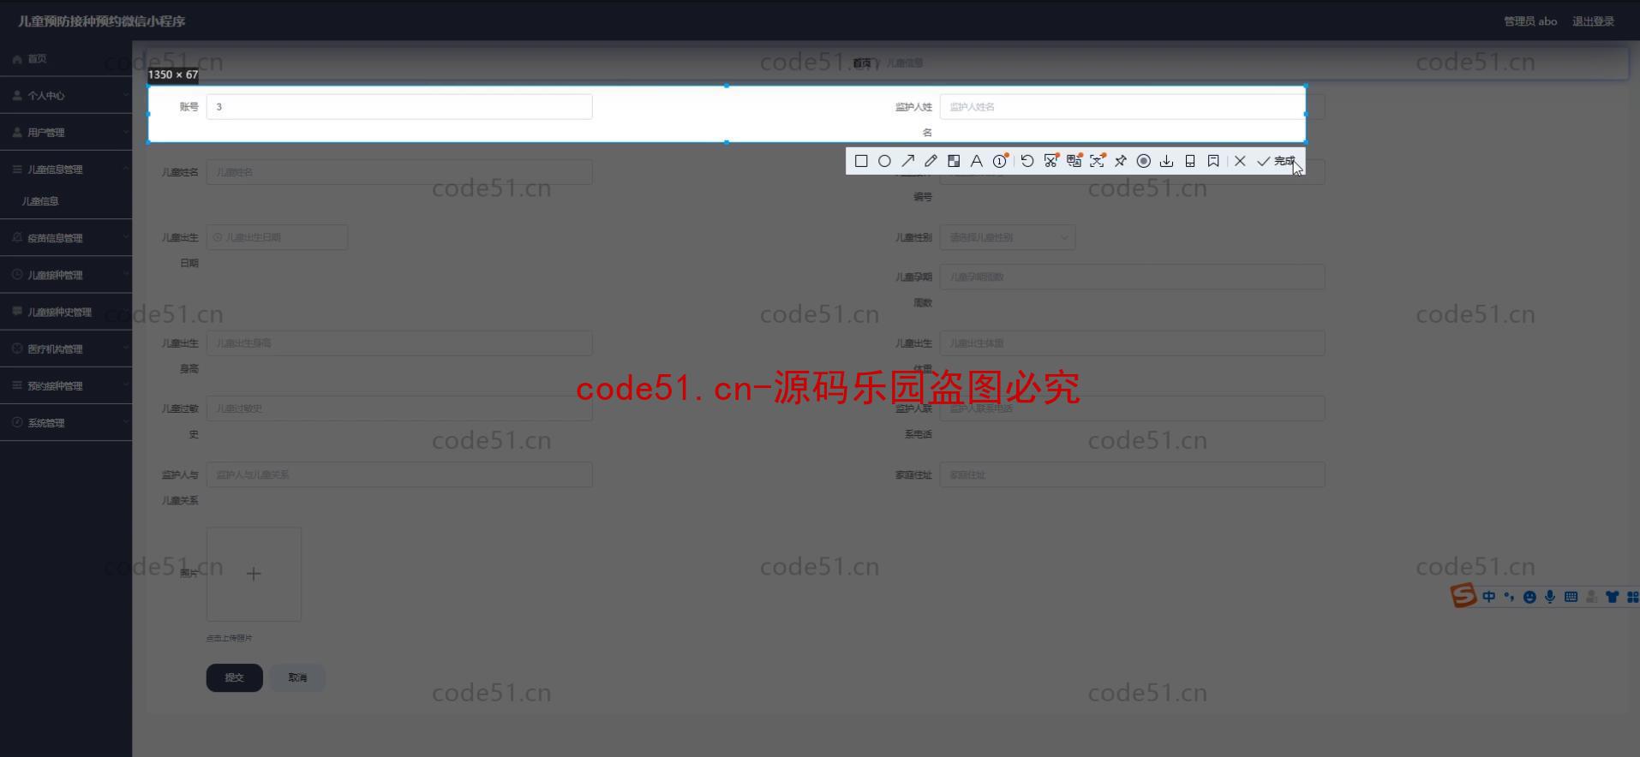Select the arrow annotation tool

[x=907, y=161]
